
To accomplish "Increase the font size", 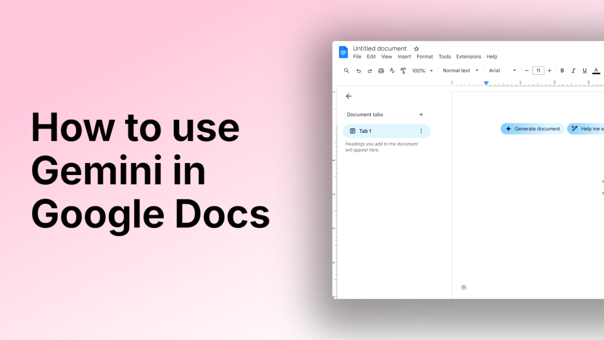I will [x=549, y=71].
